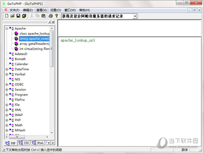Open the 窗口(W) menu

click(70, 10)
